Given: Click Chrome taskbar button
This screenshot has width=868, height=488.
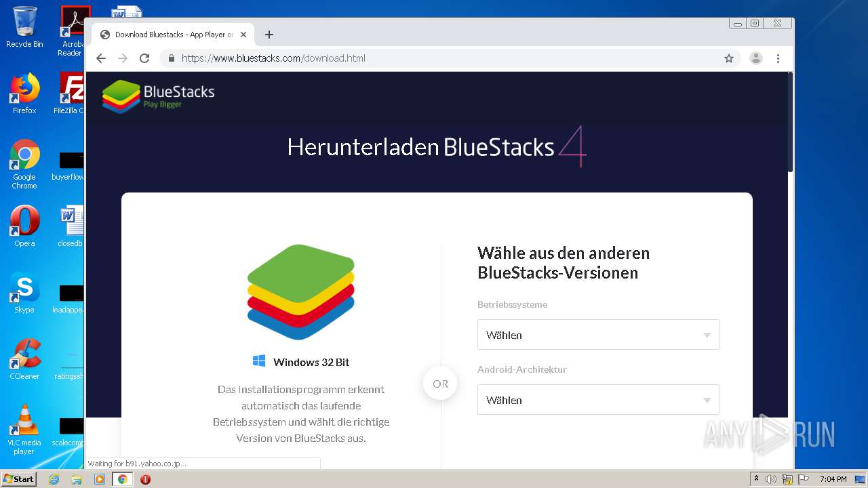Looking at the screenshot, I should tap(123, 479).
